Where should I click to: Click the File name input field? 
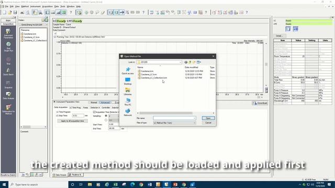[x=173, y=118]
